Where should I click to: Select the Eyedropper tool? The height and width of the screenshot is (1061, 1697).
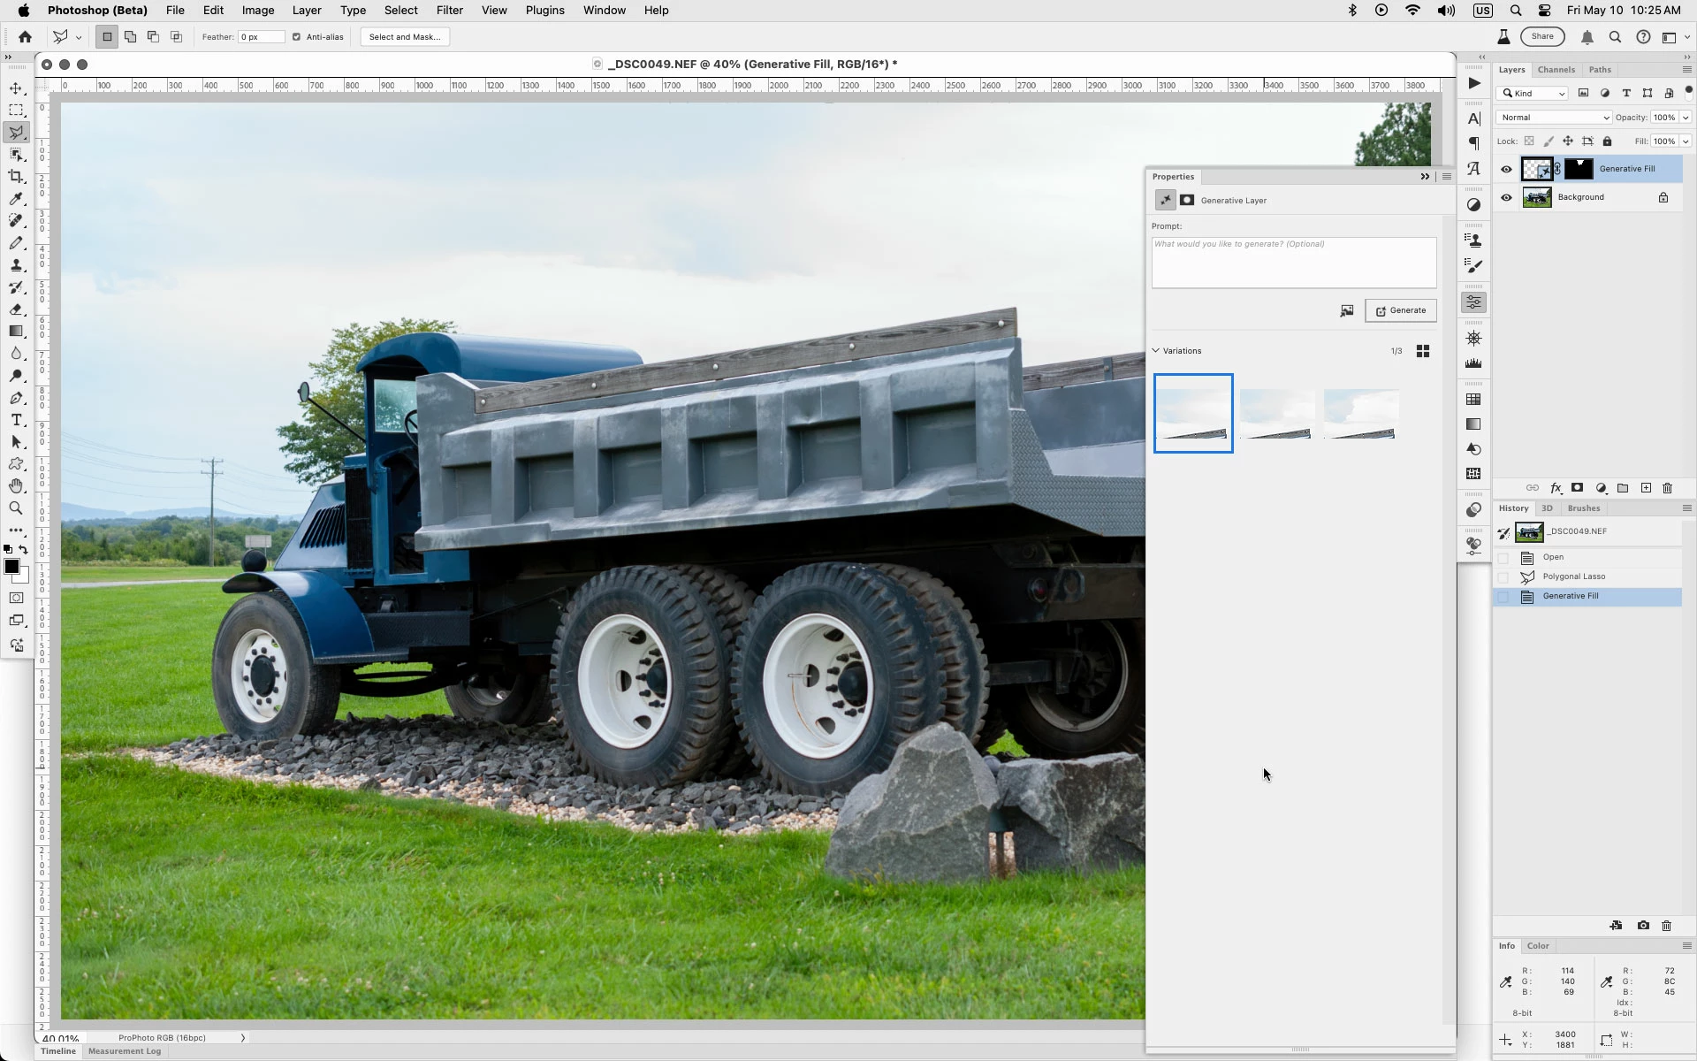pos(16,199)
